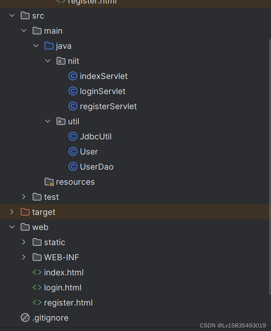Click the User class icon
The width and height of the screenshot is (271, 331).
[x=73, y=151]
